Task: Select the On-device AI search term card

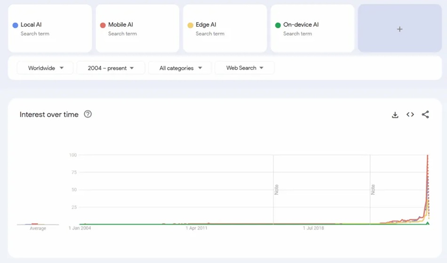Action: 312,29
